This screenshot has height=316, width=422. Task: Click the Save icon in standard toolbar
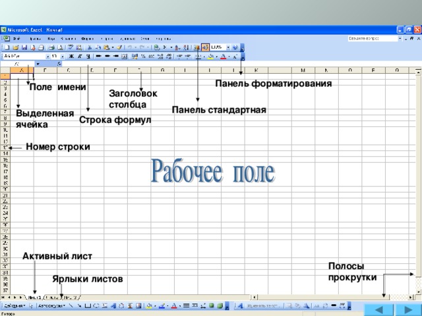24,47
